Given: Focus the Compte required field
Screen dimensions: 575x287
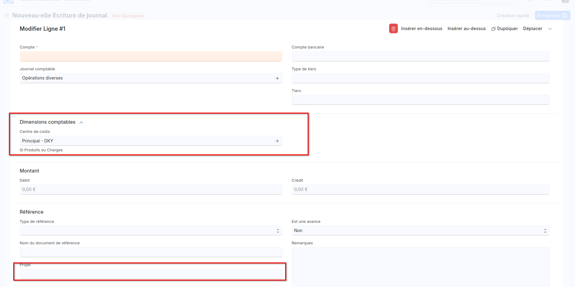Looking at the screenshot, I should click(x=151, y=56).
